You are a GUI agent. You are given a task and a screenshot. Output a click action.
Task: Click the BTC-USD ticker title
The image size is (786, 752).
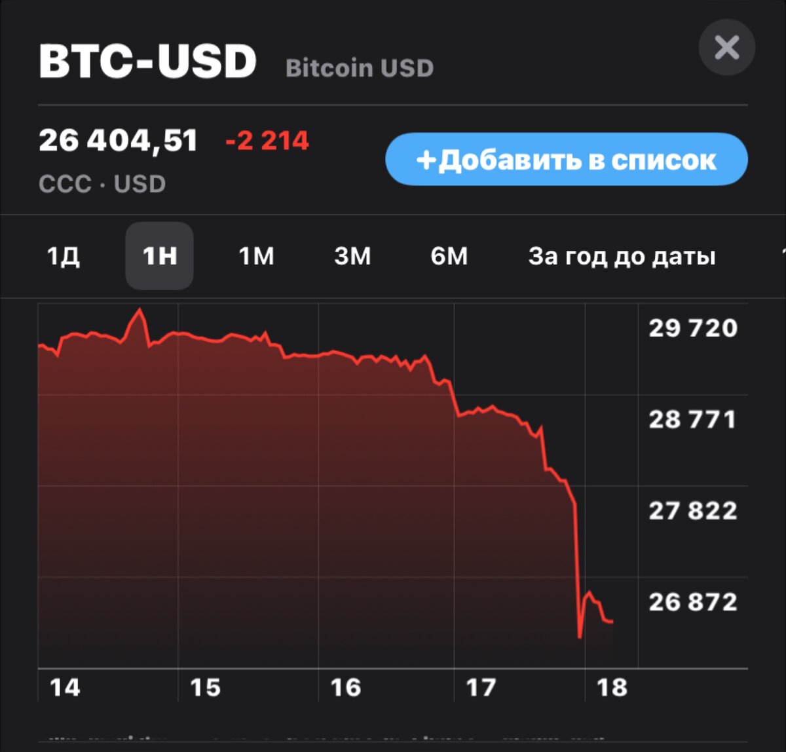[x=148, y=60]
